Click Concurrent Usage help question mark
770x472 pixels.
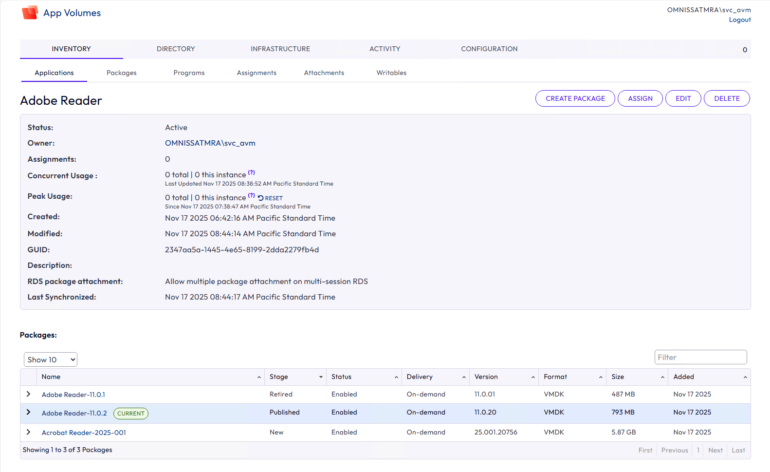251,172
